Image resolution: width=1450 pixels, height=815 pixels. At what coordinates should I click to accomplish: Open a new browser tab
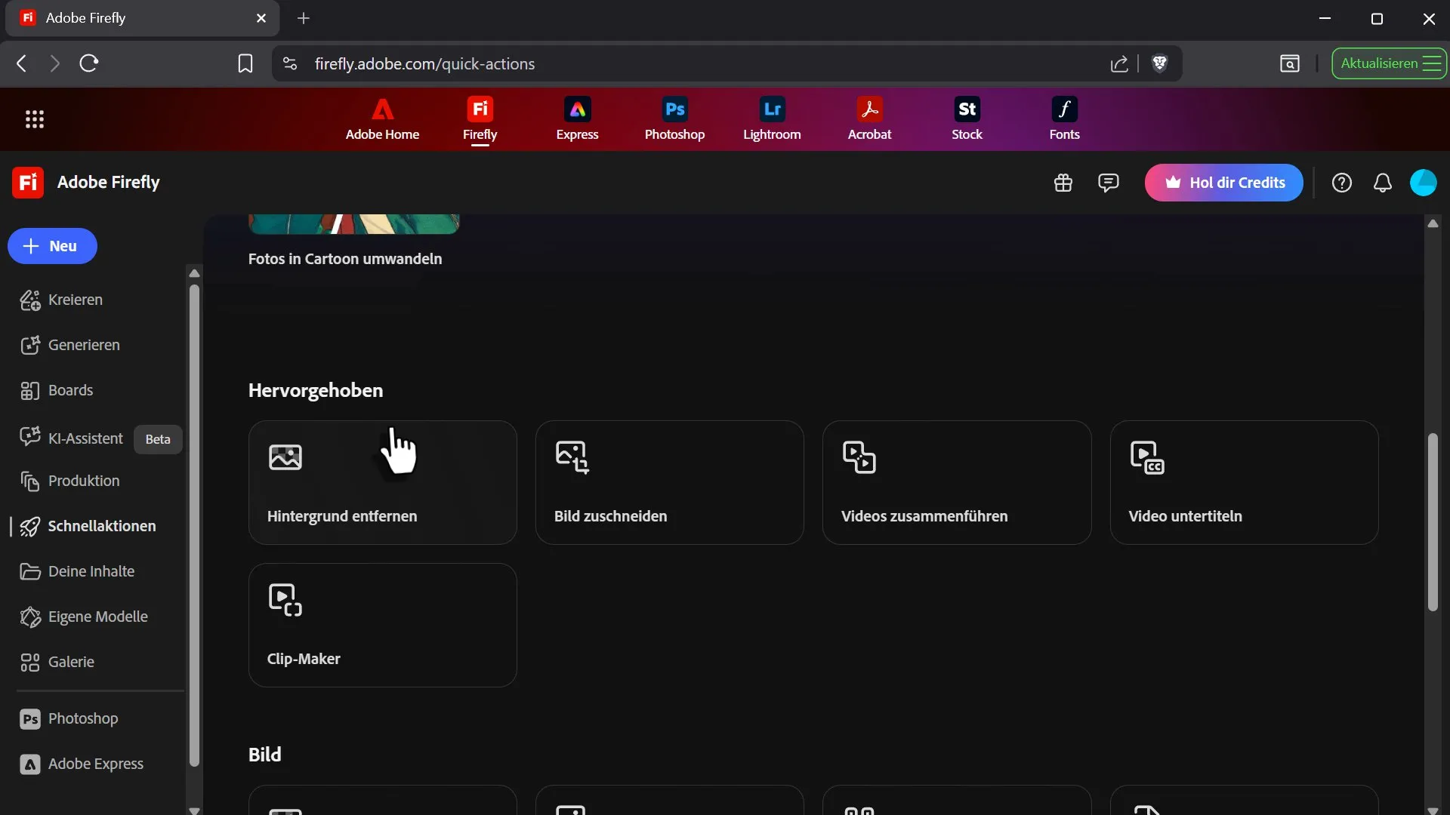(304, 18)
